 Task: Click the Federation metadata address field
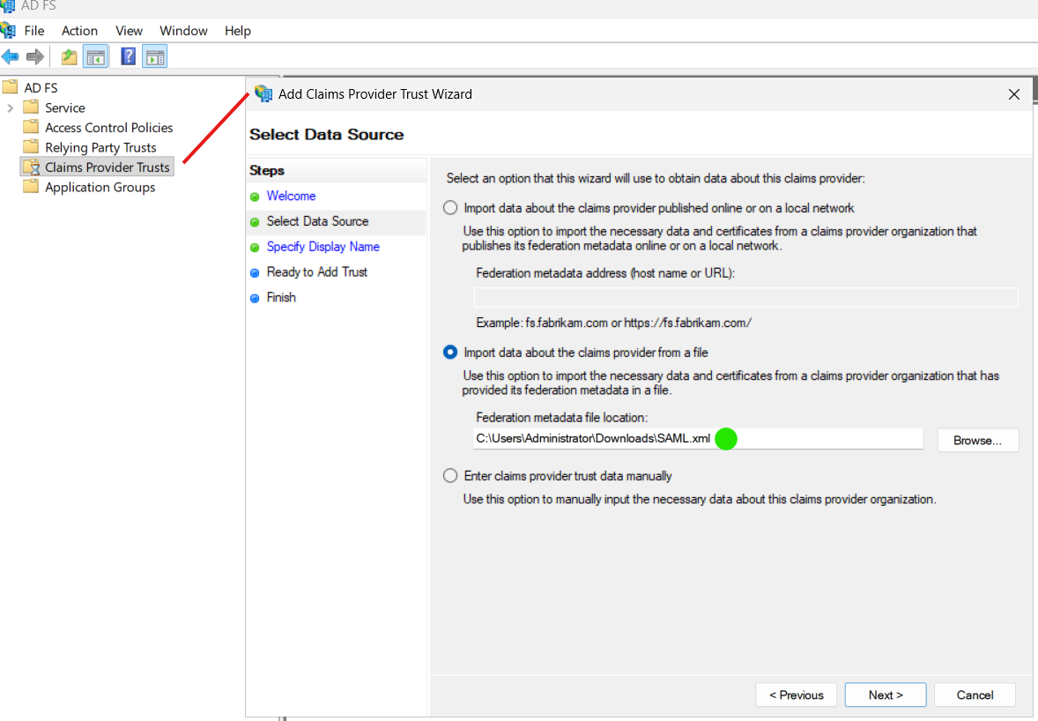pyautogui.click(x=745, y=297)
